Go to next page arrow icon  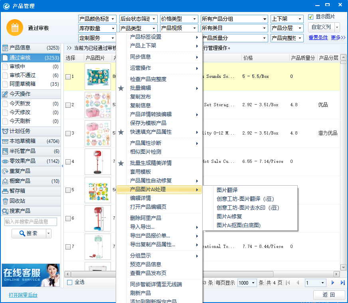click(x=332, y=283)
